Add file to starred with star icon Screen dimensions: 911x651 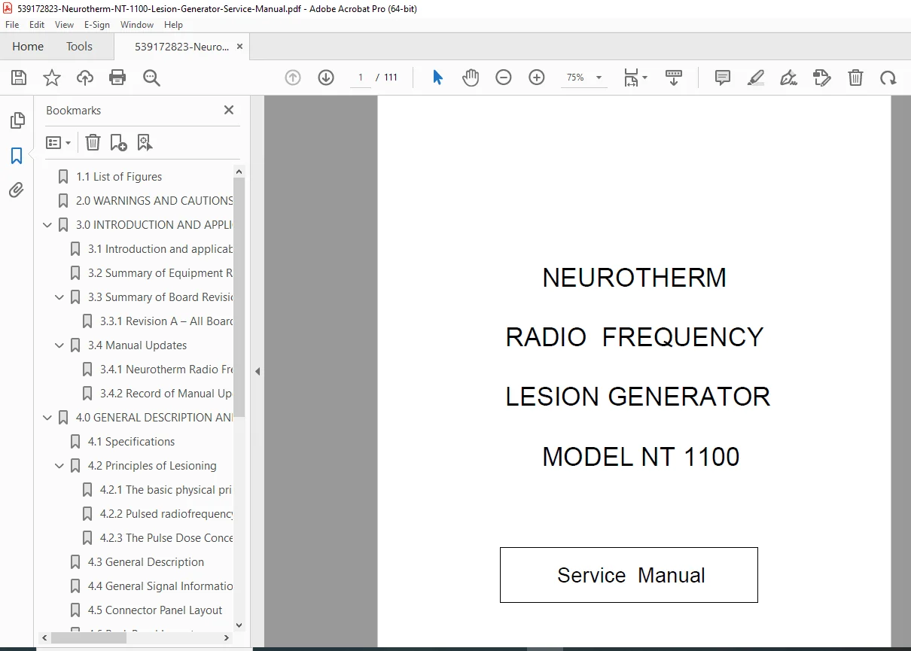point(52,78)
